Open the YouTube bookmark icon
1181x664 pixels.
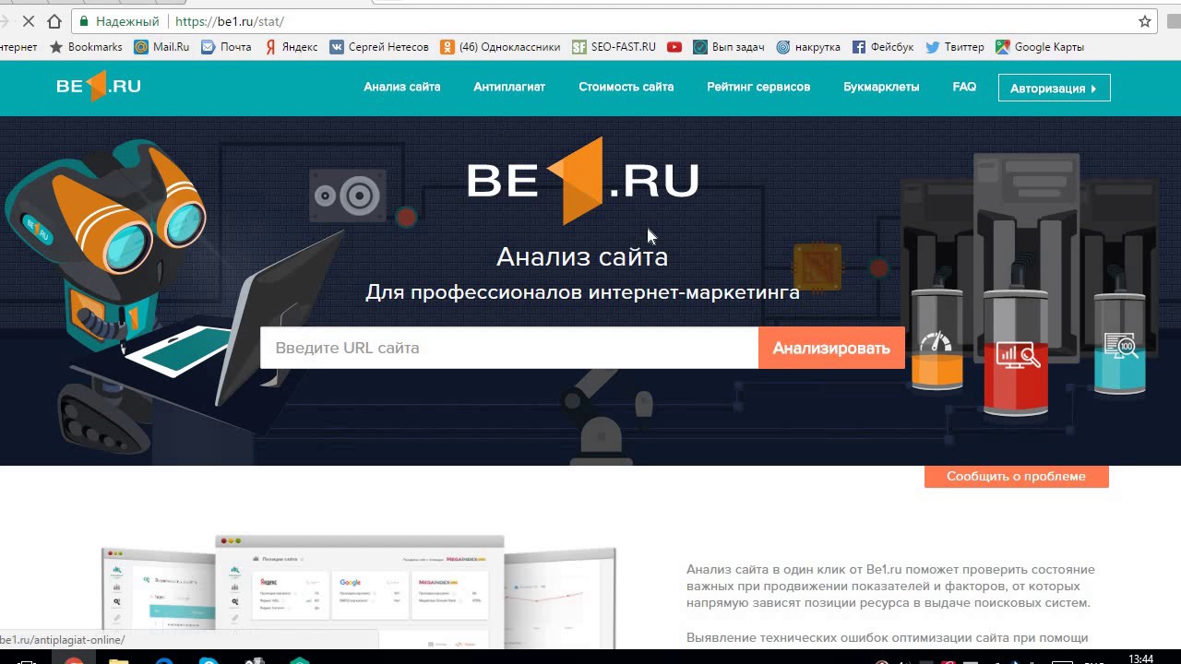(674, 47)
